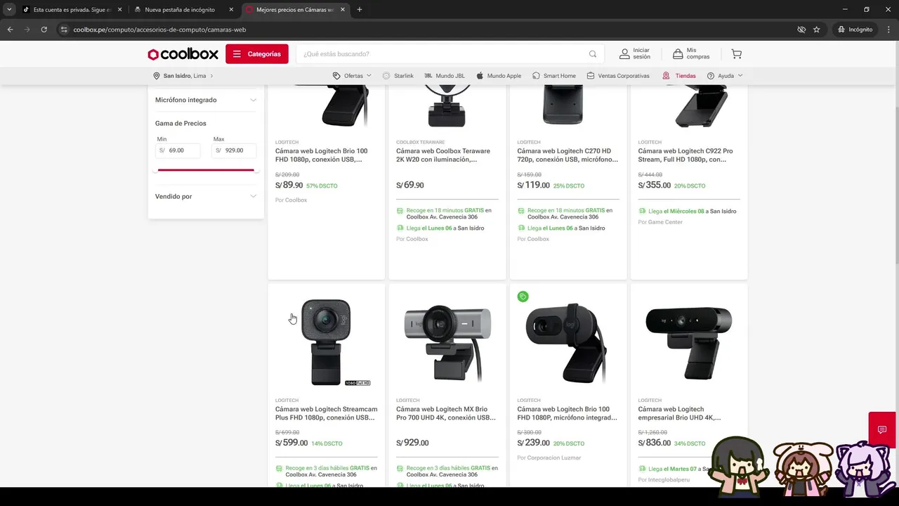
Task: Click the site information icon in address bar
Action: pyautogui.click(x=64, y=30)
